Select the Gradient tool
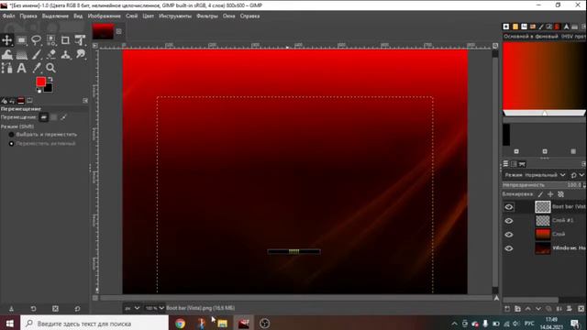 click(x=21, y=54)
